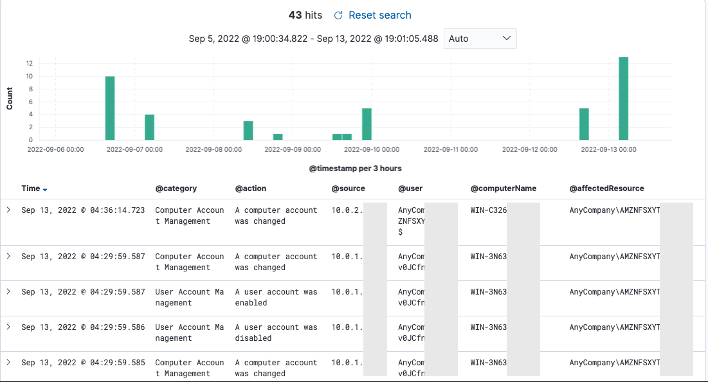This screenshot has height=382, width=708.
Task: Click the Reset search refresh icon
Action: coord(338,15)
